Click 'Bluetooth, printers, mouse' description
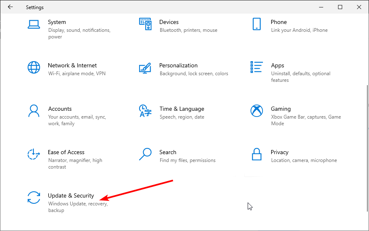This screenshot has height=231, width=369. [x=189, y=30]
